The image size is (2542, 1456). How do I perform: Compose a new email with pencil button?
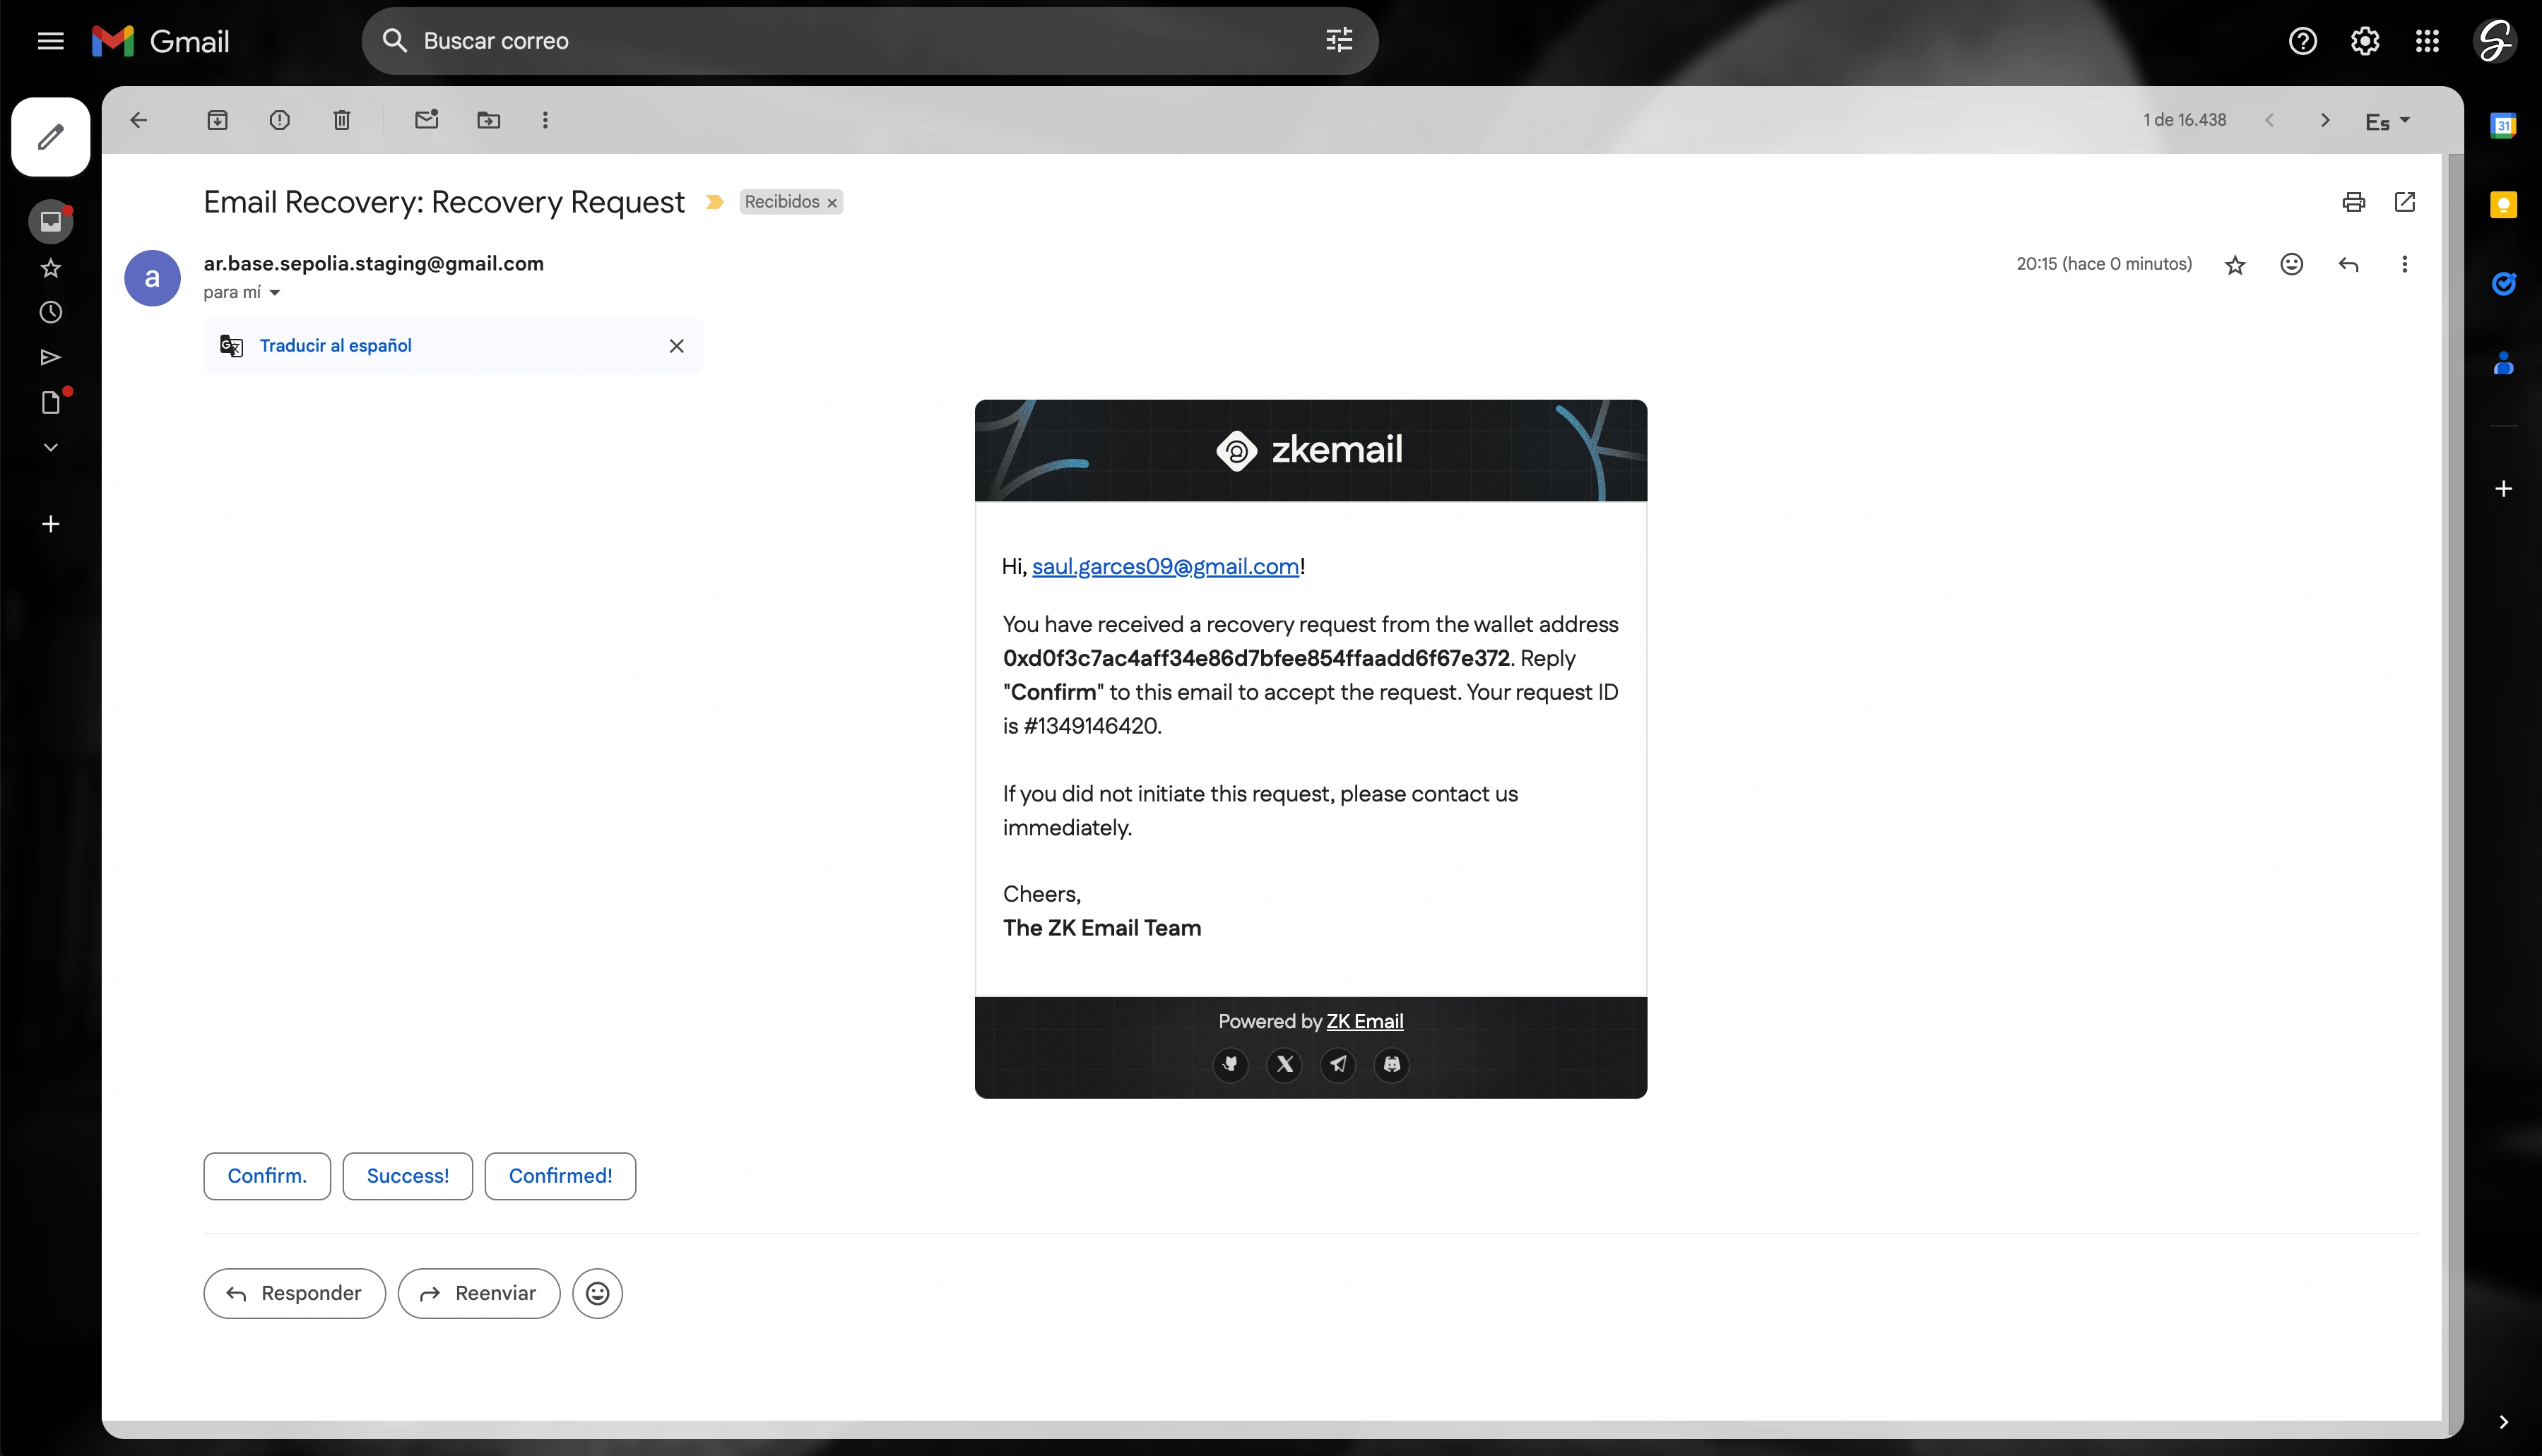pos(50,137)
